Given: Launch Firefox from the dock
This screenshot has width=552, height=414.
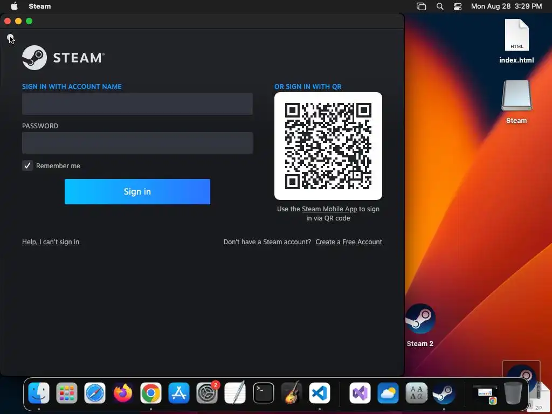Looking at the screenshot, I should point(123,392).
